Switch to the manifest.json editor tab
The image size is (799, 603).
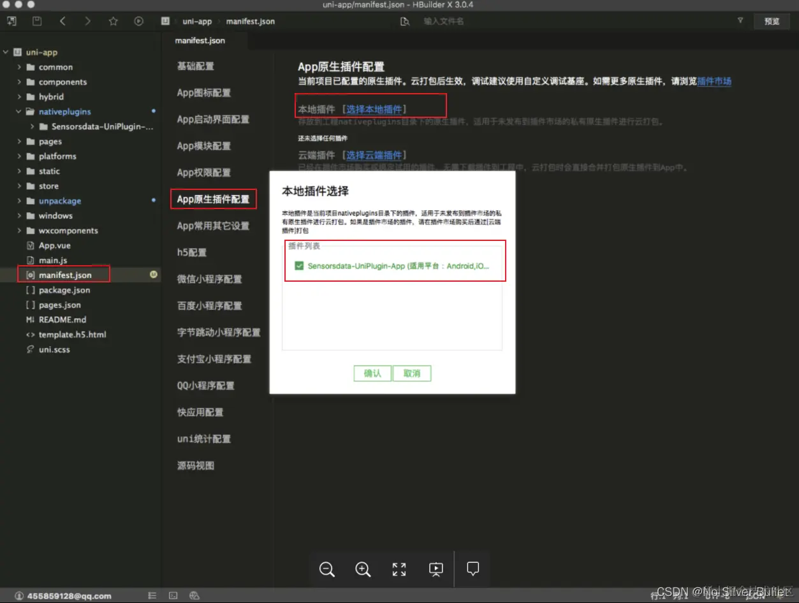(199, 40)
